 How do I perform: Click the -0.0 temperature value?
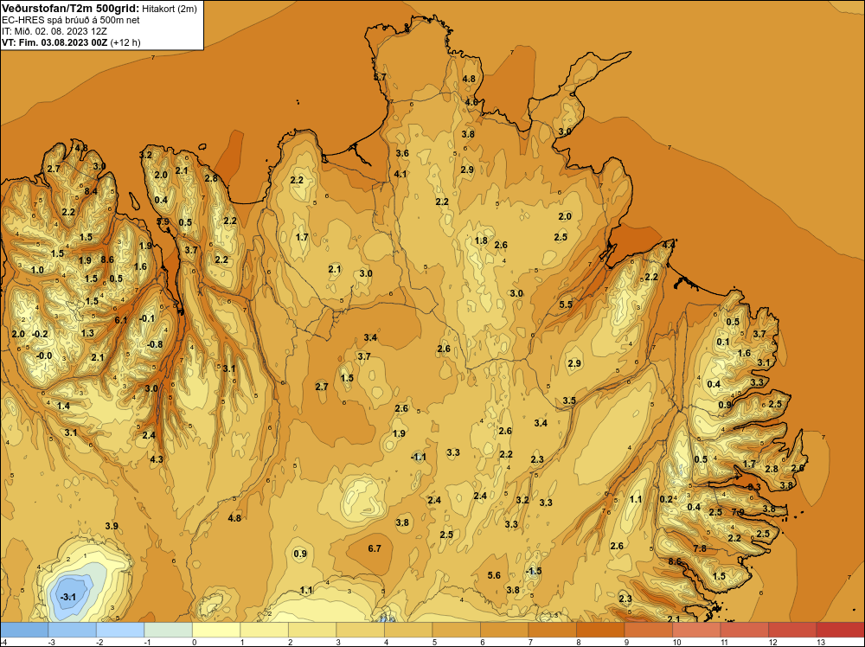coord(43,356)
